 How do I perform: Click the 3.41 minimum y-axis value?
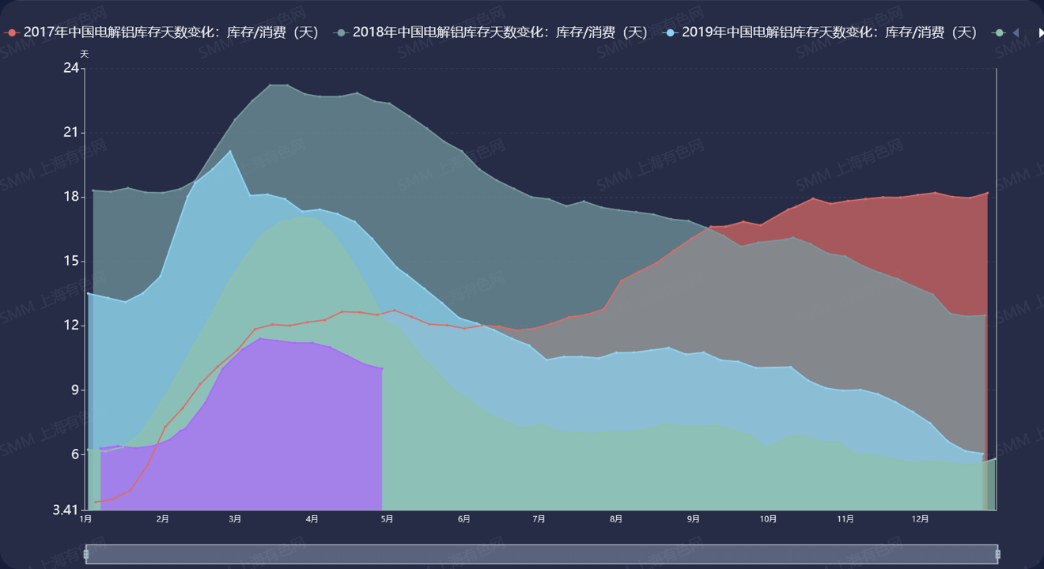(x=66, y=510)
